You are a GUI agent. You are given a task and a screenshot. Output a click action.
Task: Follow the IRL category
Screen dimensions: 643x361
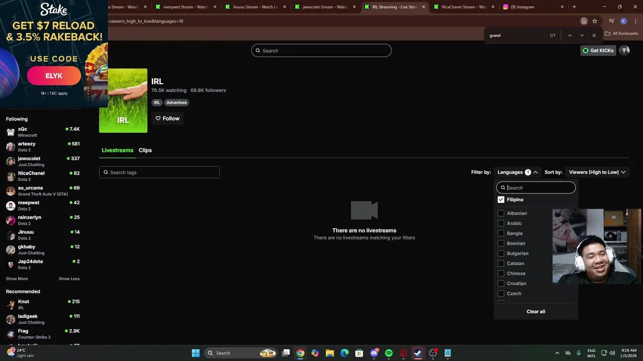click(167, 118)
